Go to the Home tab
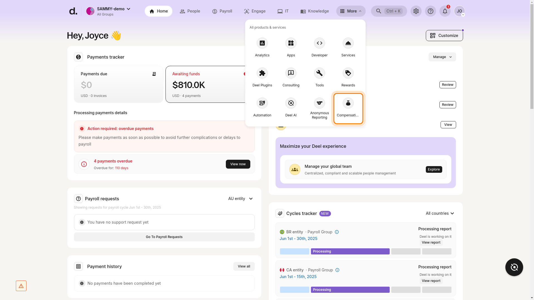The width and height of the screenshot is (534, 300). click(159, 11)
